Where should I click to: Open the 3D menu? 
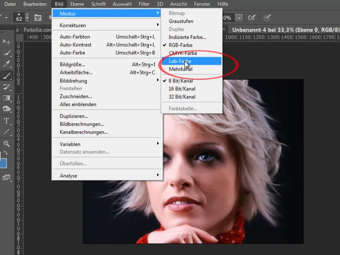[x=160, y=4]
